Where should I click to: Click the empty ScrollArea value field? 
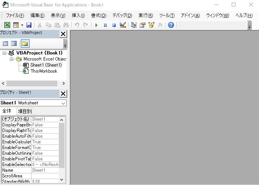[x=45, y=176]
